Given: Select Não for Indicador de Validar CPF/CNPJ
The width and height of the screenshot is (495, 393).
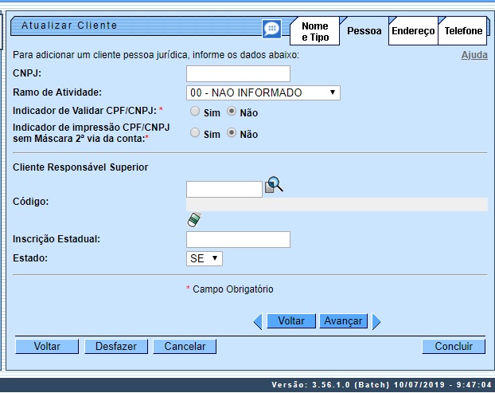Looking at the screenshot, I should 232,112.
